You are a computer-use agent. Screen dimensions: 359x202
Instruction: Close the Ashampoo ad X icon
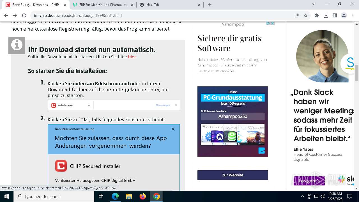point(272,23)
